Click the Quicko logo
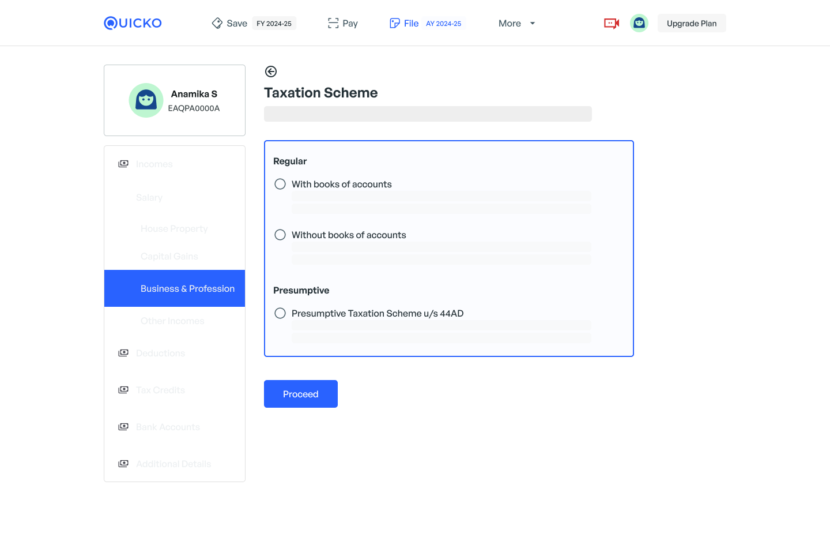This screenshot has width=830, height=549. tap(133, 23)
